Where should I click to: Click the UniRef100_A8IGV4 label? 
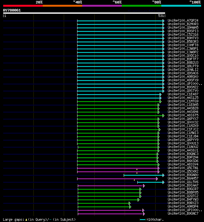[x=183, y=164]
